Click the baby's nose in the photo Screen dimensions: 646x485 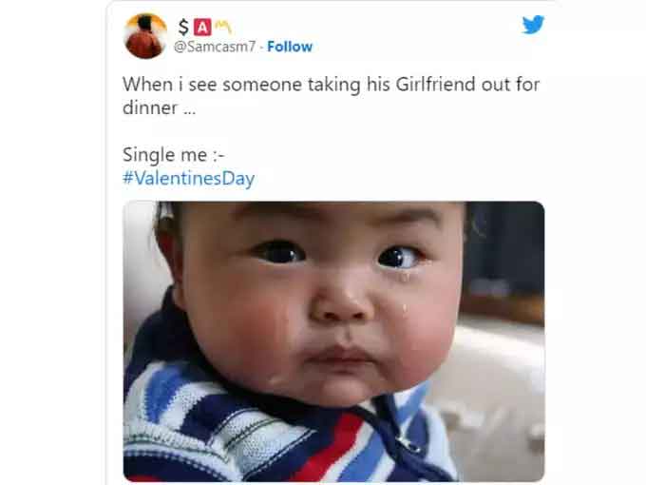click(x=341, y=304)
